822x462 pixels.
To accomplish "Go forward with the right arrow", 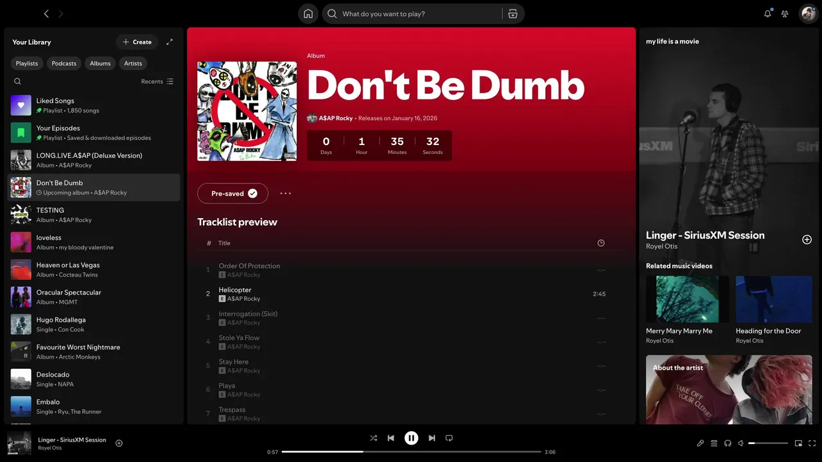I will click(x=61, y=13).
